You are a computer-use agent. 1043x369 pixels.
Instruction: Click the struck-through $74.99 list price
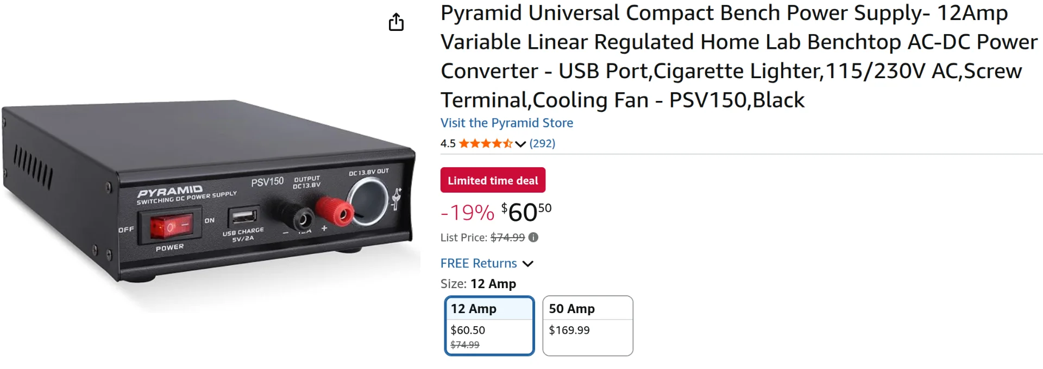(507, 237)
